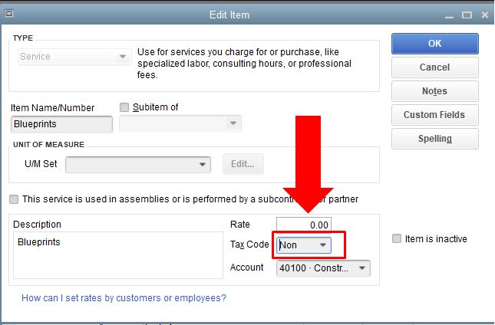Mark Item is inactive checkbox
The width and height of the screenshot is (495, 325).
(397, 238)
